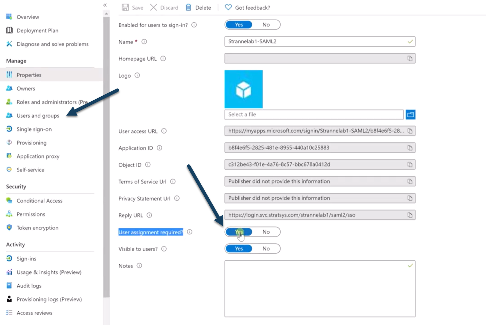Click inside the Notes text area
The width and height of the screenshot is (486, 325).
click(x=320, y=289)
